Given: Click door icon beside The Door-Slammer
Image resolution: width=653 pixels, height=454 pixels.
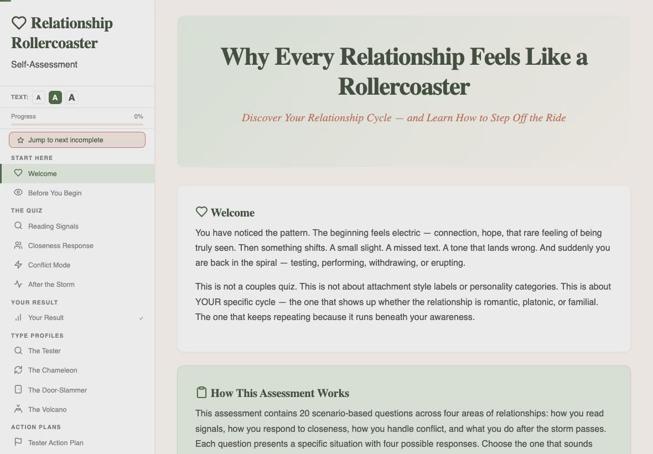Looking at the screenshot, I should pyautogui.click(x=18, y=389).
